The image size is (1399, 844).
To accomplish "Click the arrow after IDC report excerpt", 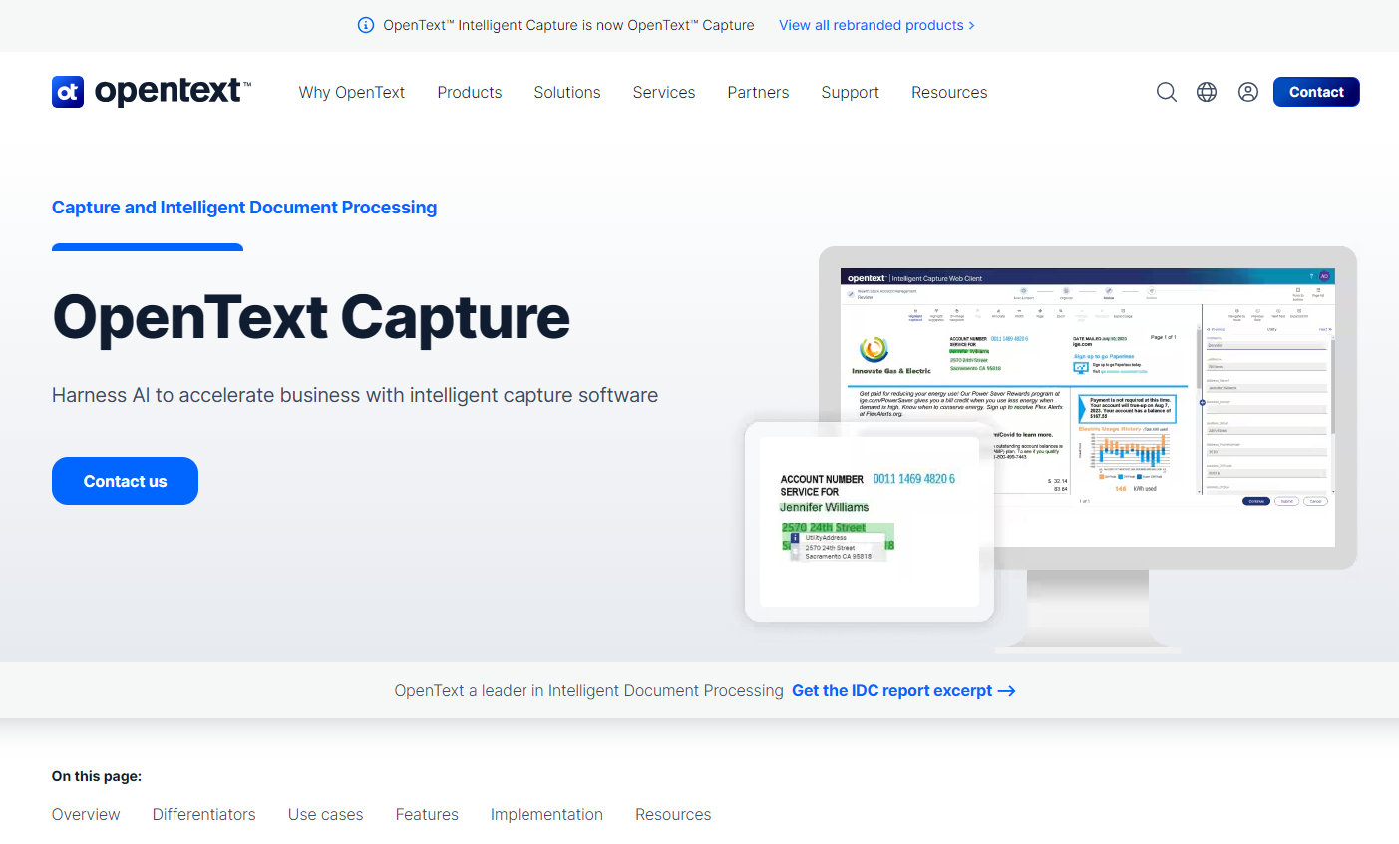I will [x=1007, y=691].
